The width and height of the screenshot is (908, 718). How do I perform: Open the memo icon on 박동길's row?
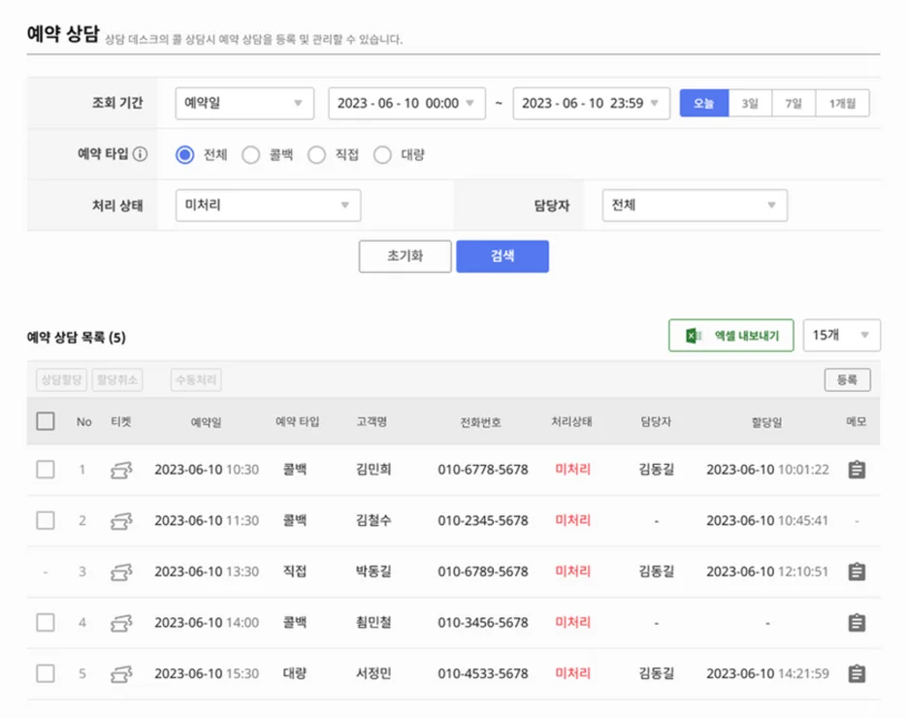(x=856, y=571)
